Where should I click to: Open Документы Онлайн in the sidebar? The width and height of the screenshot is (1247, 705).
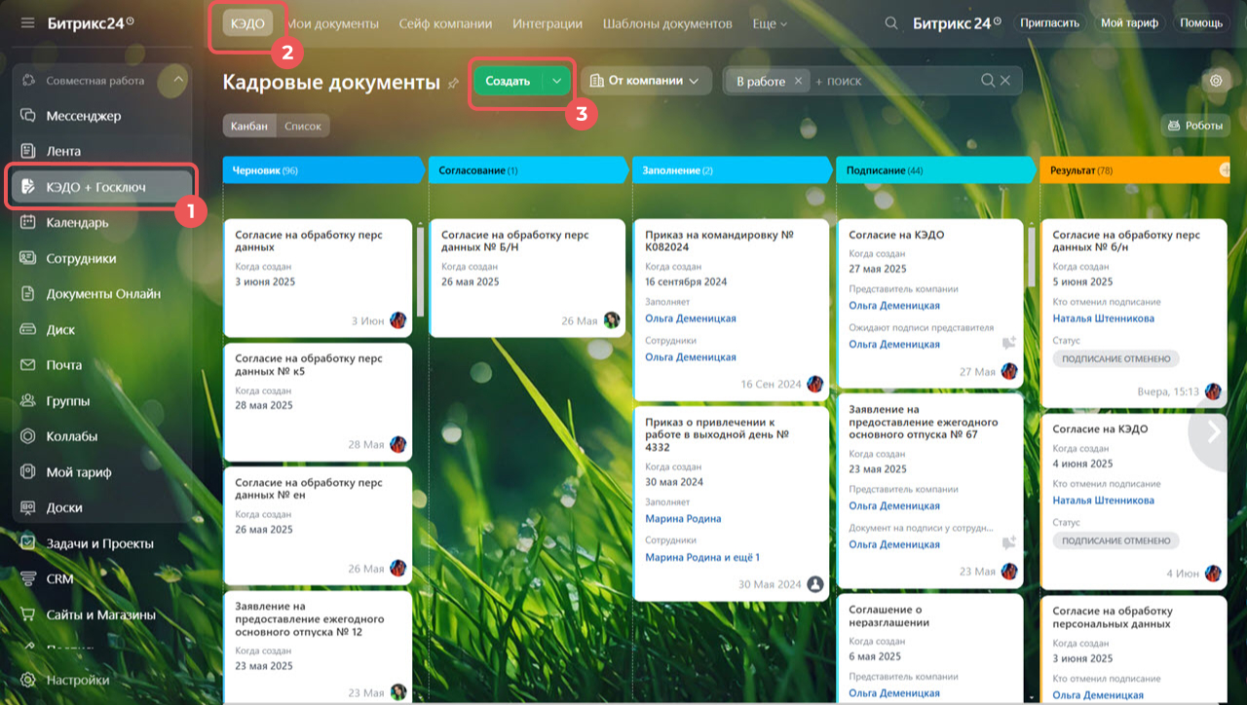[x=102, y=293]
